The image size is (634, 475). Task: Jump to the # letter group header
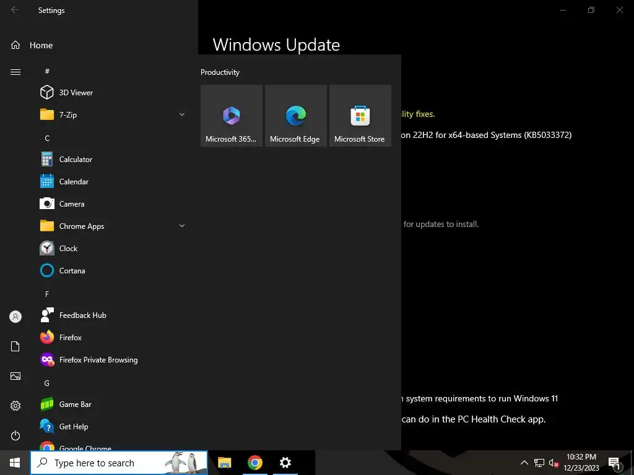[47, 71]
